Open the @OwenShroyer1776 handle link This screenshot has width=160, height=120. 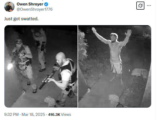click(35, 9)
